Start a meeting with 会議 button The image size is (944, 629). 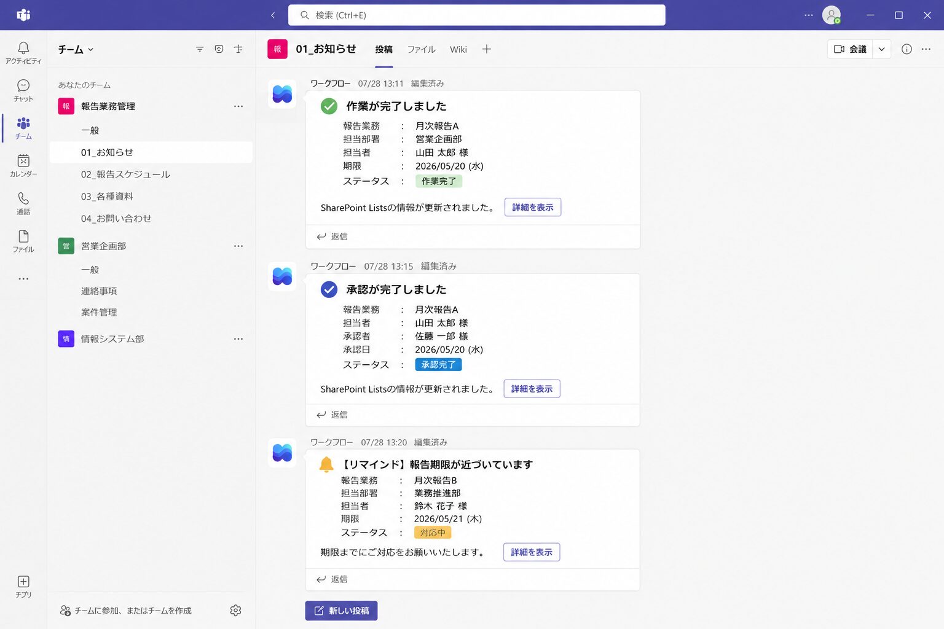850,49
